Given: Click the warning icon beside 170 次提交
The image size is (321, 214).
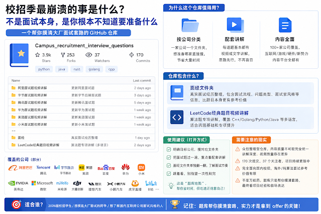Looking at the screenshot, I should coord(238,161).
